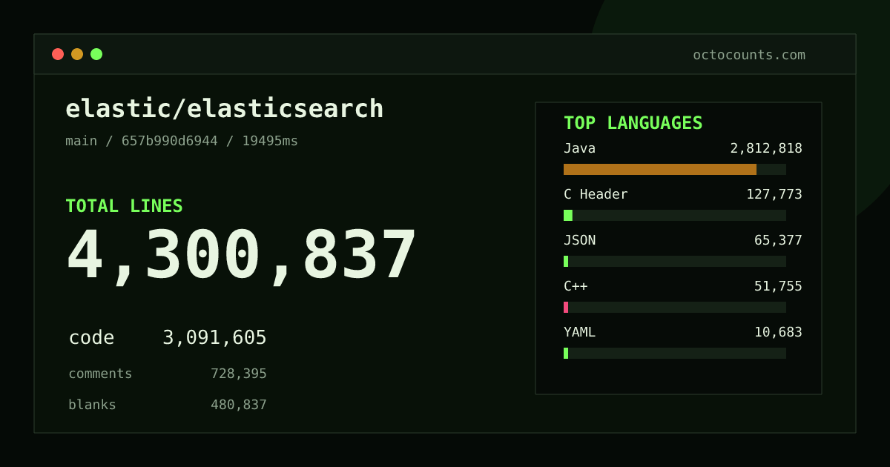Click the Java language label
Image resolution: width=890 pixels, height=467 pixels.
[x=579, y=148]
